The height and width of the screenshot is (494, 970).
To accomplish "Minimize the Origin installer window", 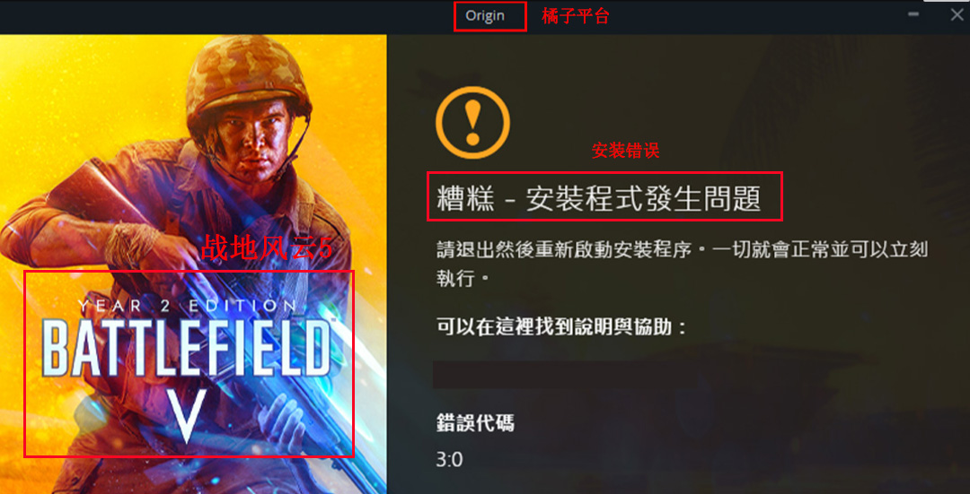I will pos(913,15).
